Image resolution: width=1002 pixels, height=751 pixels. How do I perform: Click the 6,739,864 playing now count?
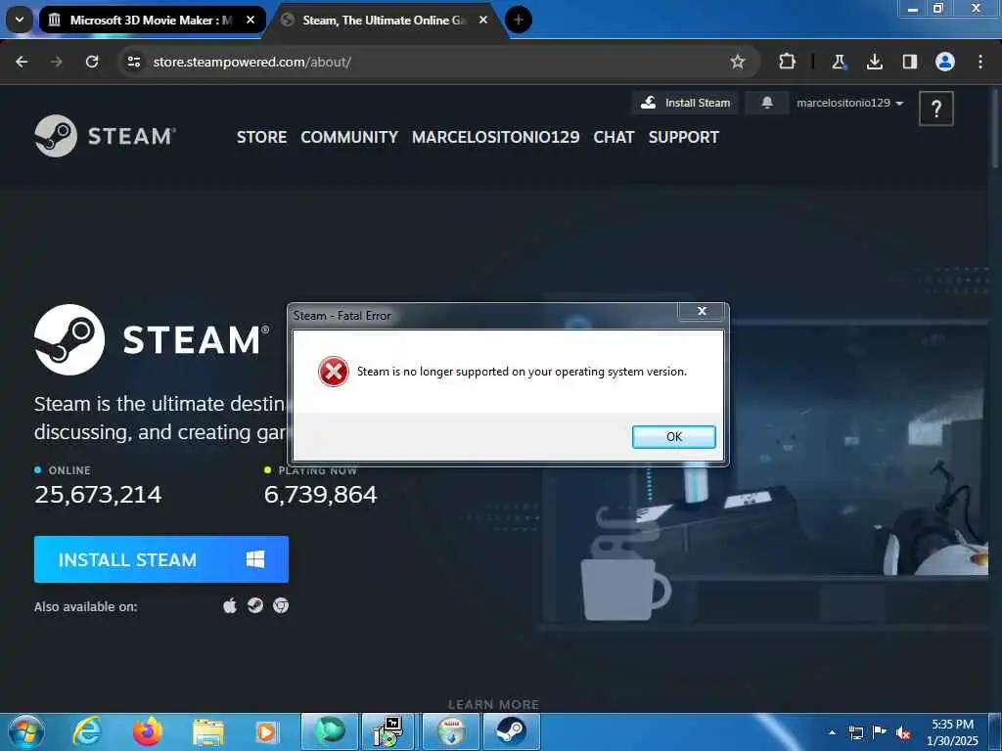click(x=320, y=494)
